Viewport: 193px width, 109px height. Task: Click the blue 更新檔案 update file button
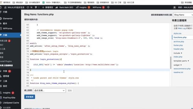(30, 97)
